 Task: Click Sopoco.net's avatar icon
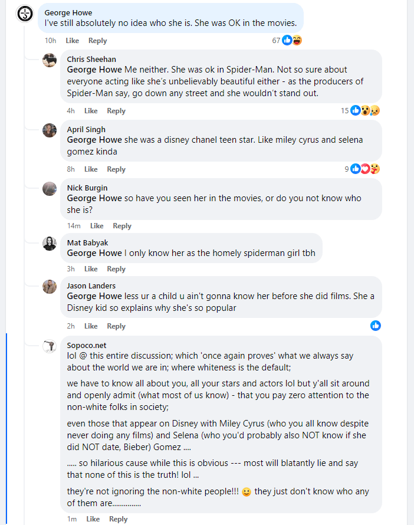pyautogui.click(x=50, y=346)
